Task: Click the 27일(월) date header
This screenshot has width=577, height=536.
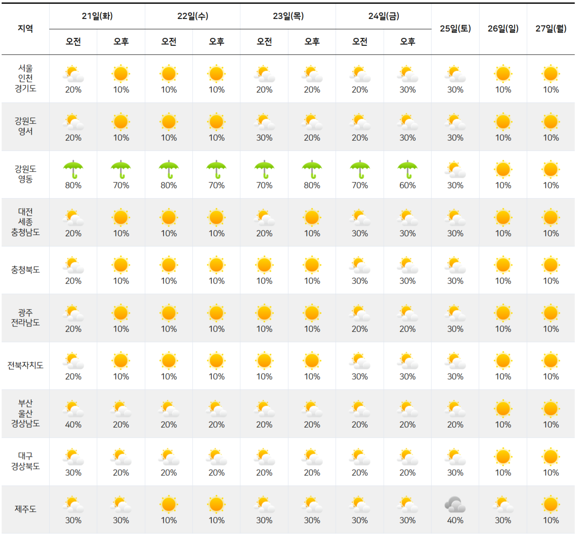Action: click(x=551, y=29)
